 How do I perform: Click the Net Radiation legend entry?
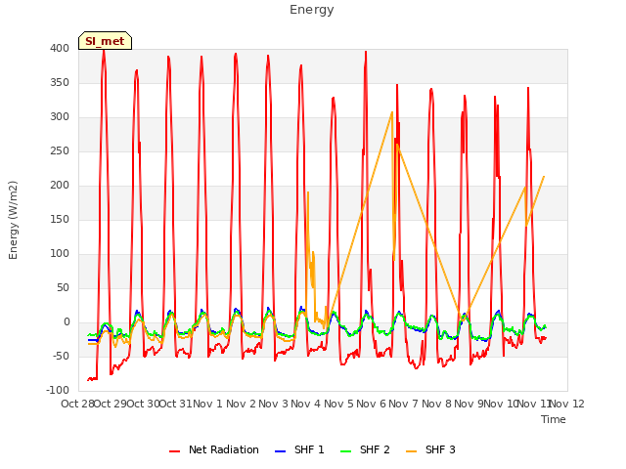(214, 449)
